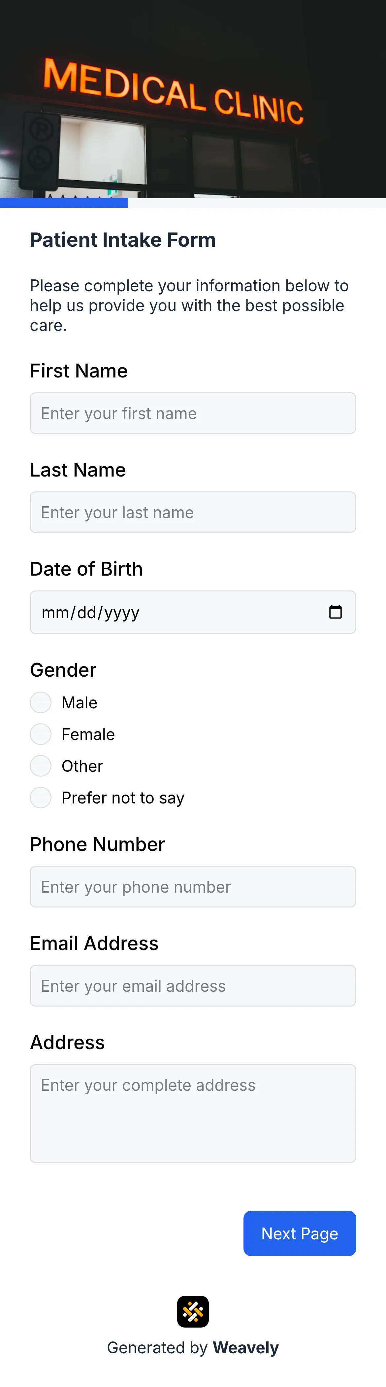Viewport: 386px width, 1387px height.
Task: Click the Gender section label
Action: [x=63, y=669]
